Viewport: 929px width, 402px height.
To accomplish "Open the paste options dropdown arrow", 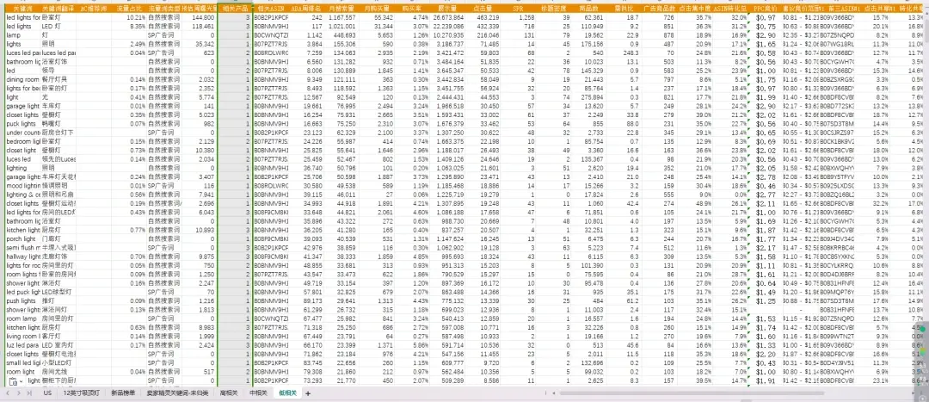I will [x=22, y=381].
